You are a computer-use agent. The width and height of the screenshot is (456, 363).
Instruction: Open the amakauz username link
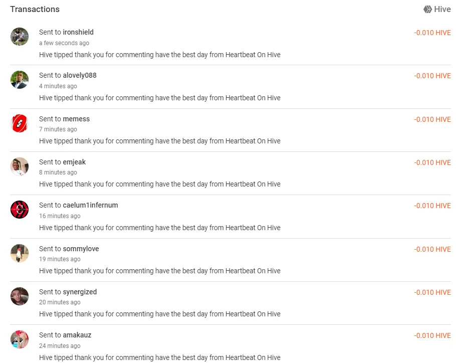77,335
